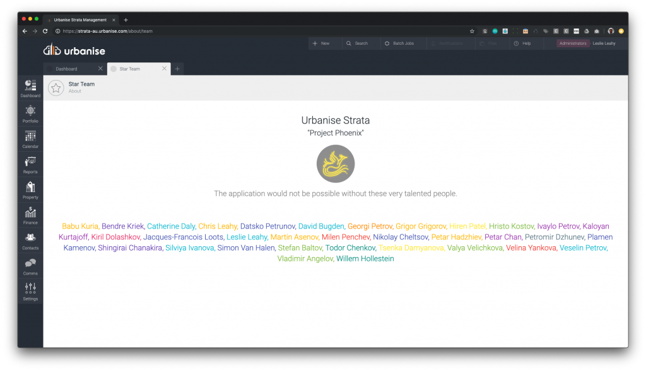Image resolution: width=646 pixels, height=371 pixels.
Task: Open the Leslie Leahy user menu
Action: (604, 43)
